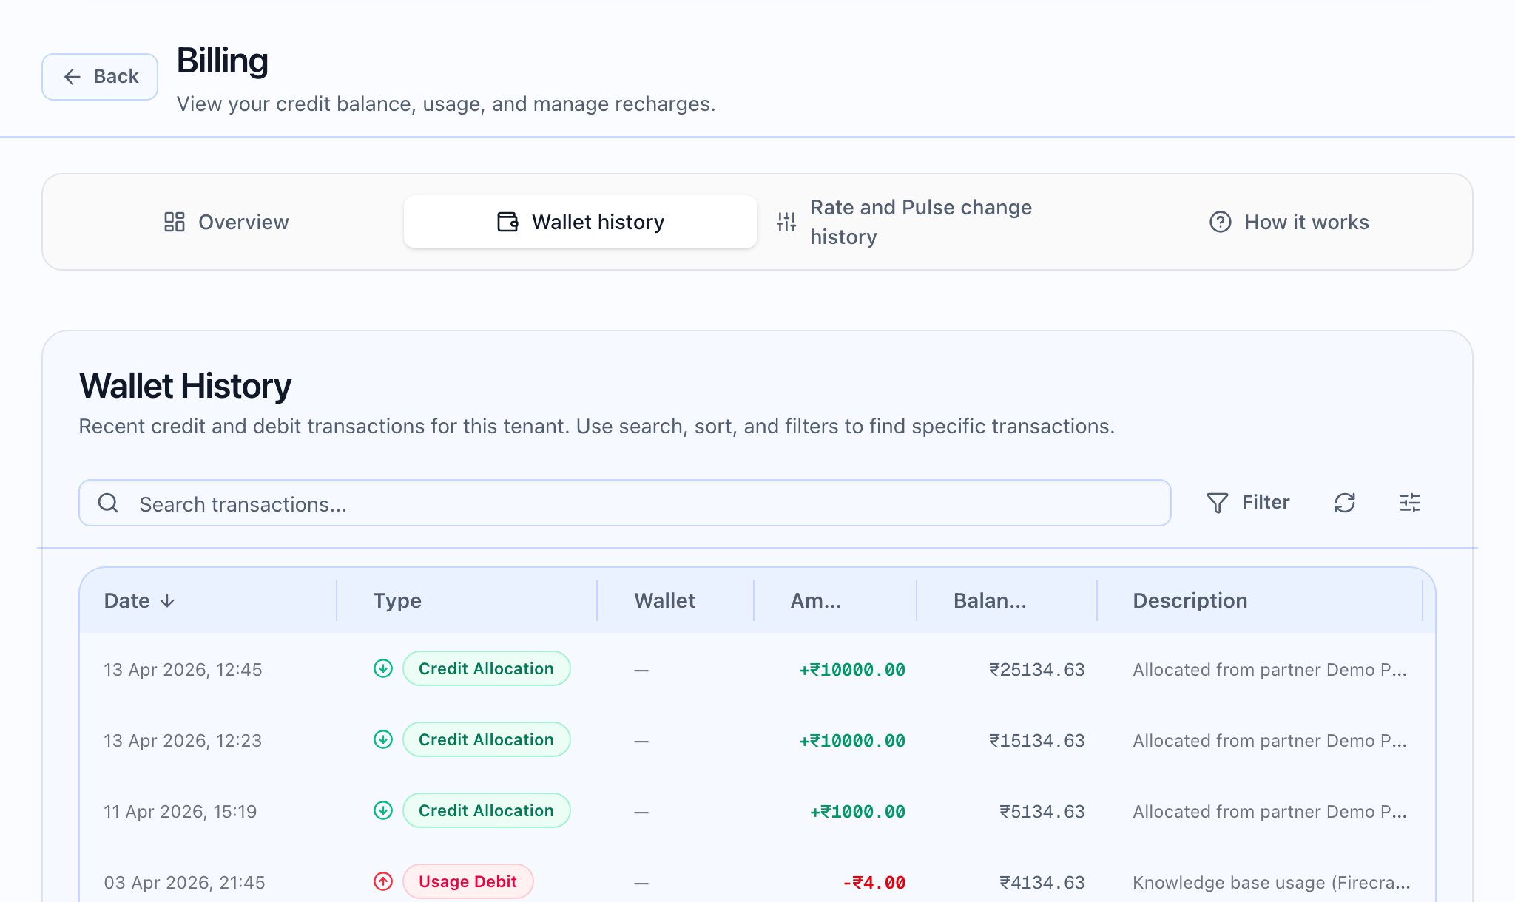Click the Search transactions field
1515x902 pixels.
coord(625,503)
